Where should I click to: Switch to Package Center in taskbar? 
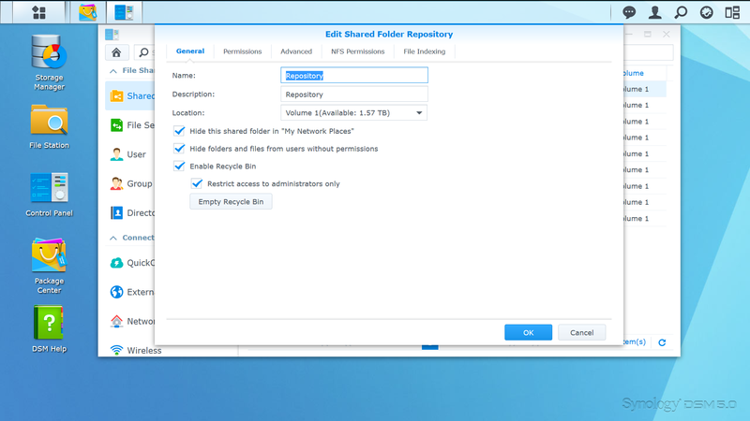(87, 12)
